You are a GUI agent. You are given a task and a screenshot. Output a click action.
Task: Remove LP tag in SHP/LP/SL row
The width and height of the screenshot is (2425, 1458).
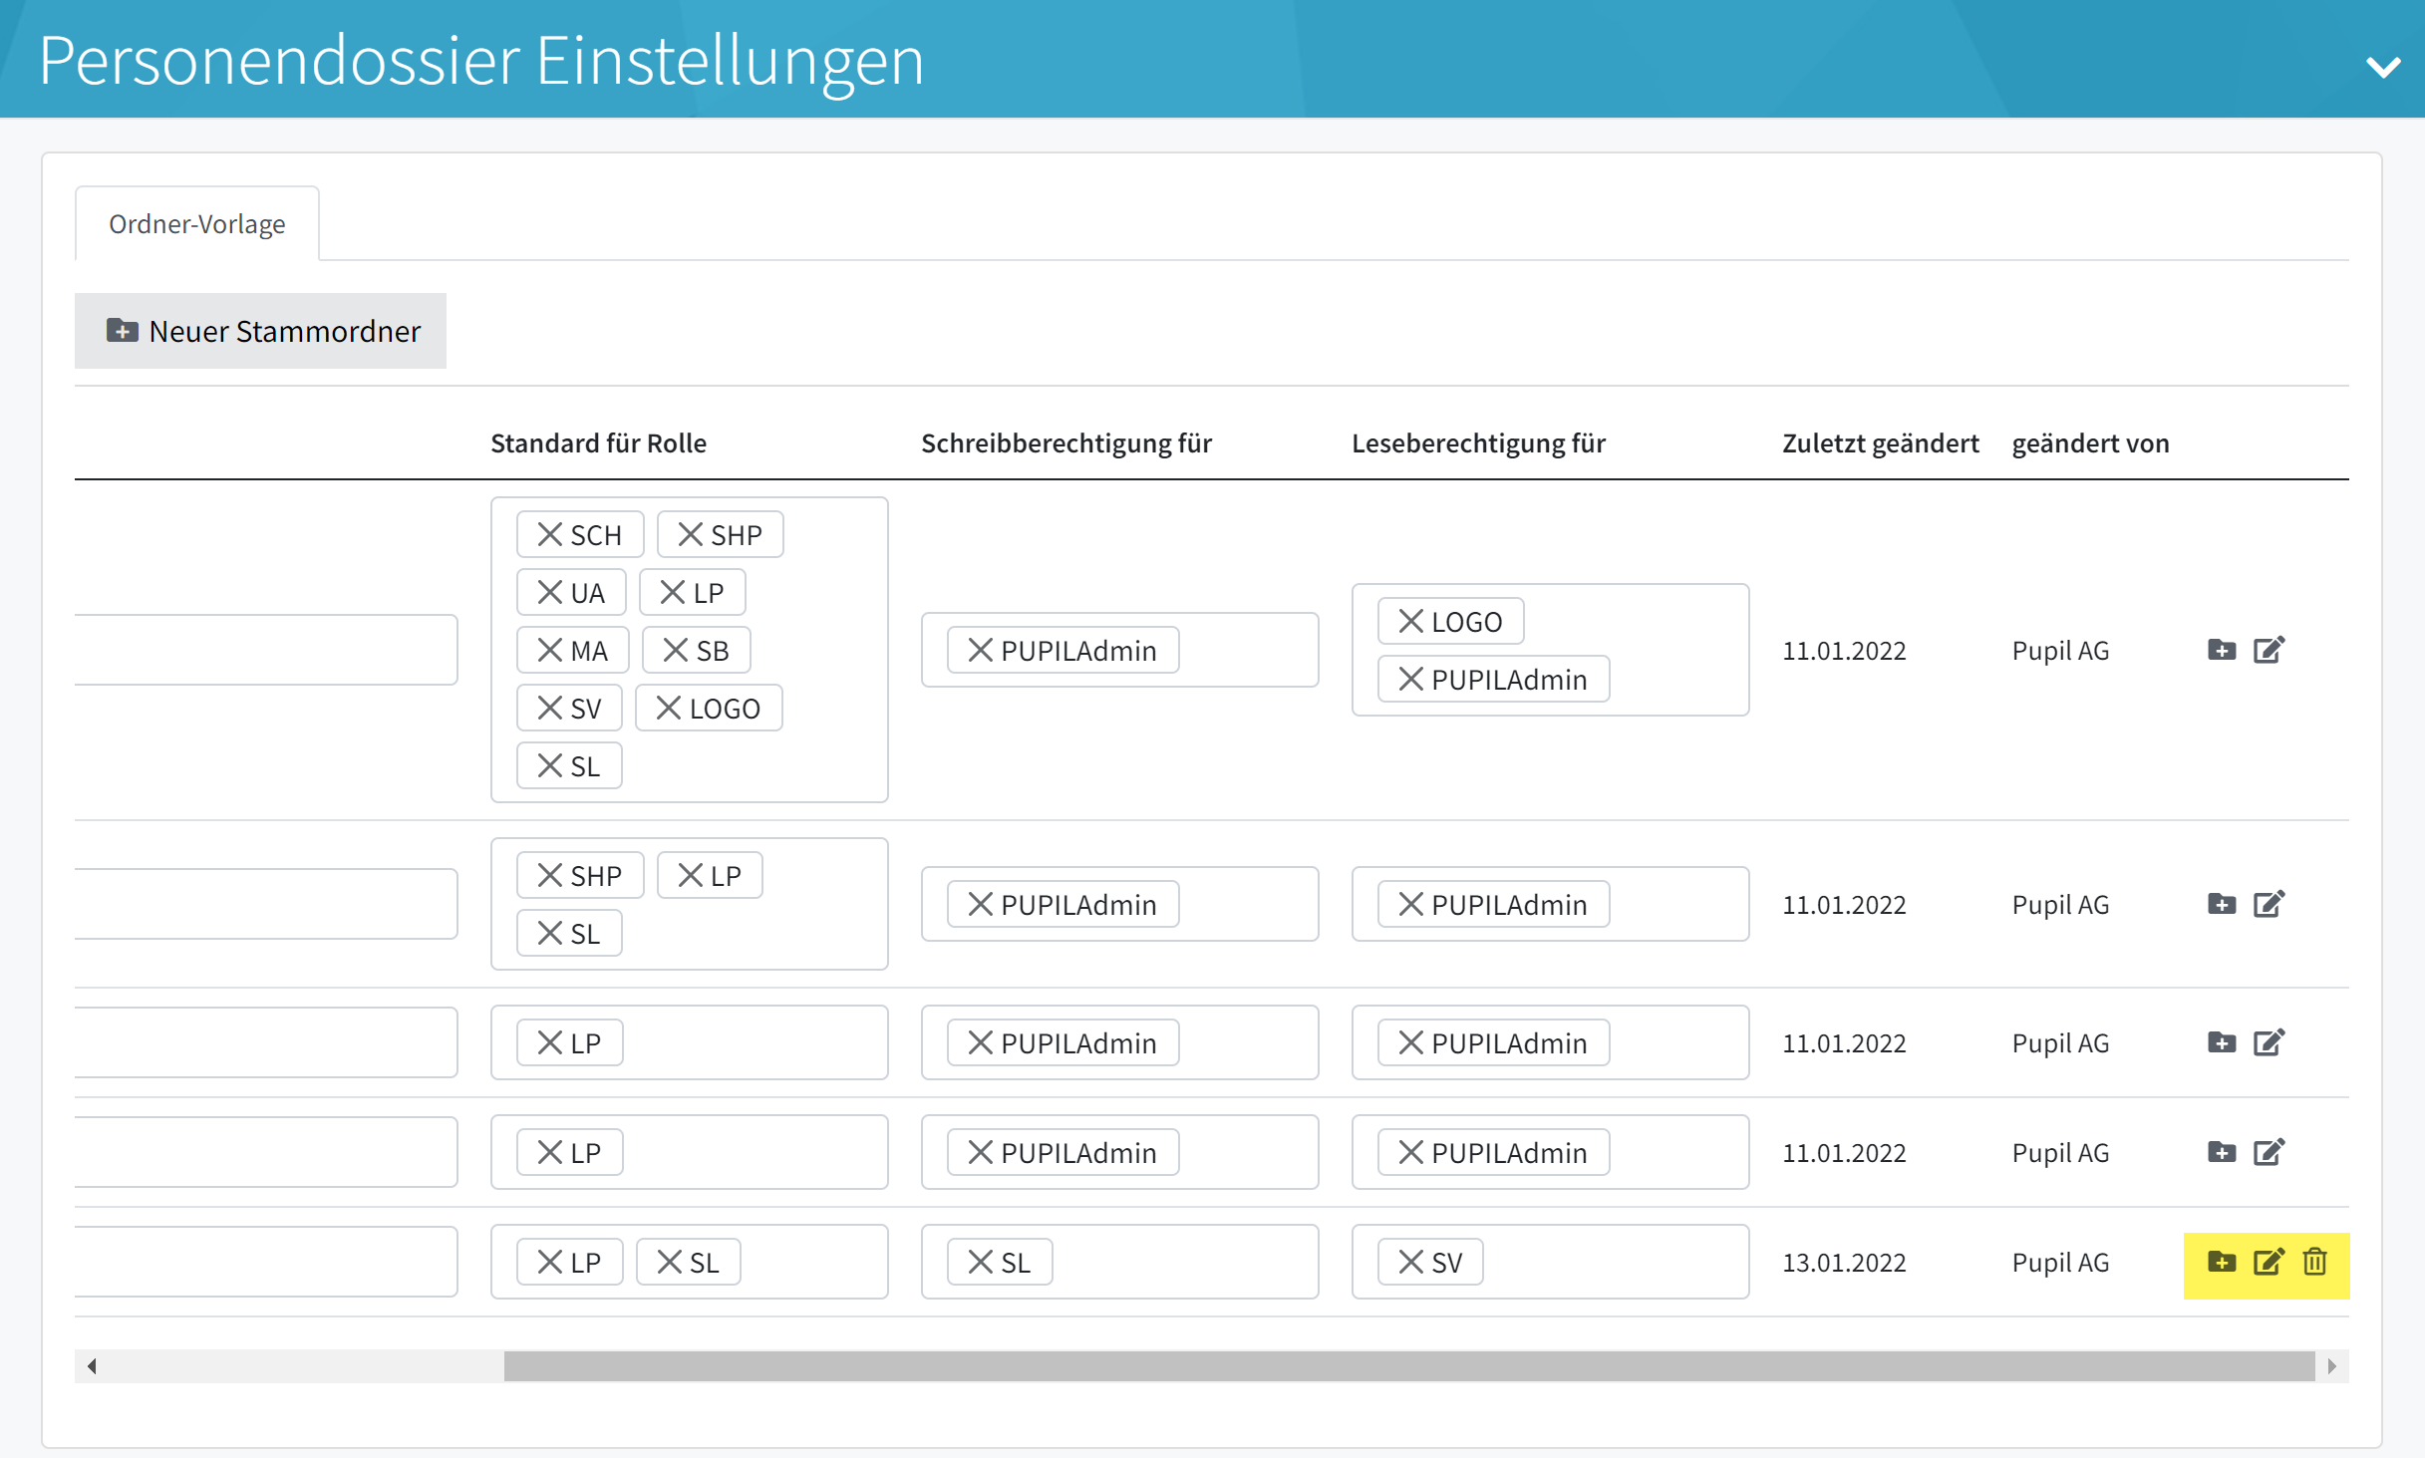click(x=690, y=876)
